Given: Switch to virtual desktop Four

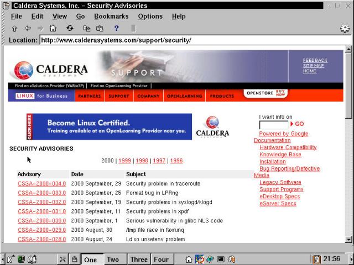Looking at the screenshot, I should click(x=162, y=259).
